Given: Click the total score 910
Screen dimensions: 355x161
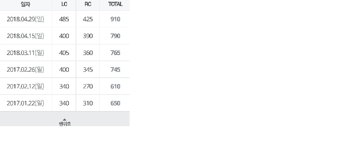Looking at the screenshot, I should [x=115, y=19].
